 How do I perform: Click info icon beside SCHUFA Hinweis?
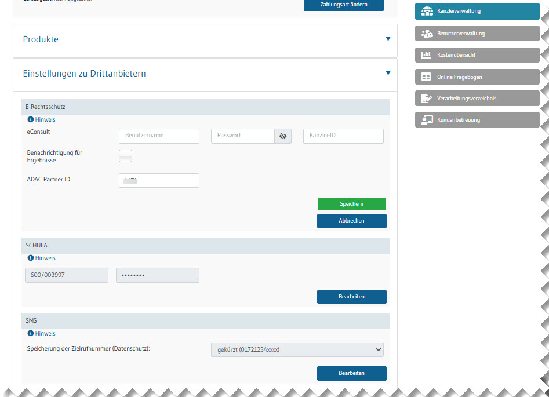point(31,258)
